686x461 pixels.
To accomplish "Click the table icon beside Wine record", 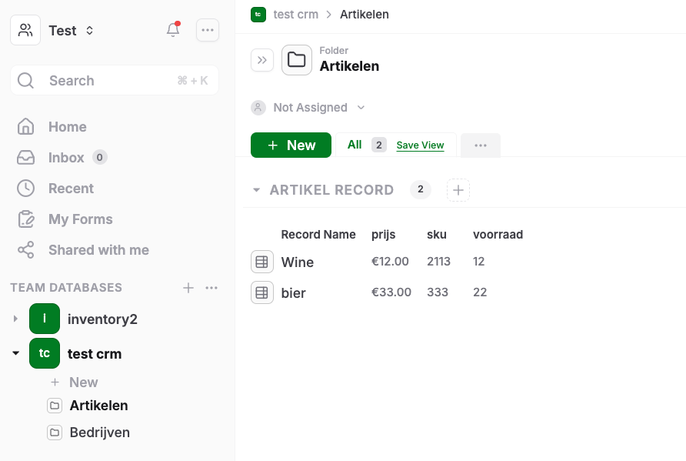I will pyautogui.click(x=262, y=262).
